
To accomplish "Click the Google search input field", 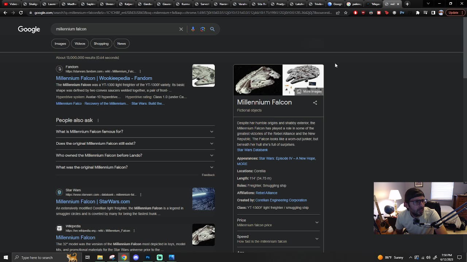I will coord(115,29).
